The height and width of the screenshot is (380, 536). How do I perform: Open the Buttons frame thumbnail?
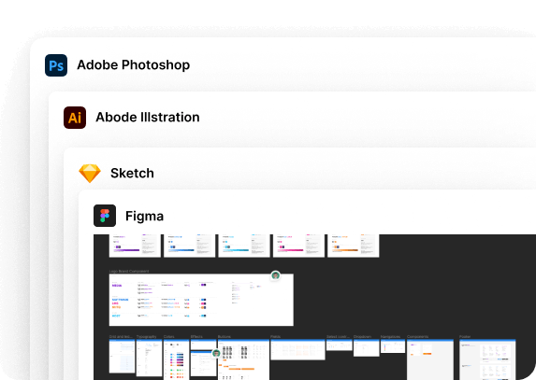pos(243,359)
